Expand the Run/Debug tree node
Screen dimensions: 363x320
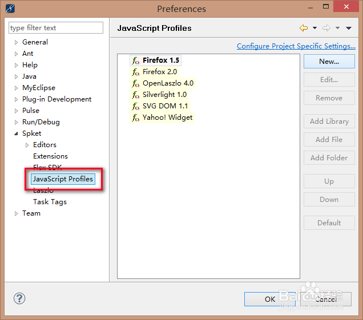(16, 122)
